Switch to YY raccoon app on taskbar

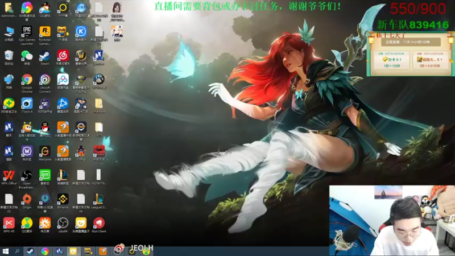(88, 251)
